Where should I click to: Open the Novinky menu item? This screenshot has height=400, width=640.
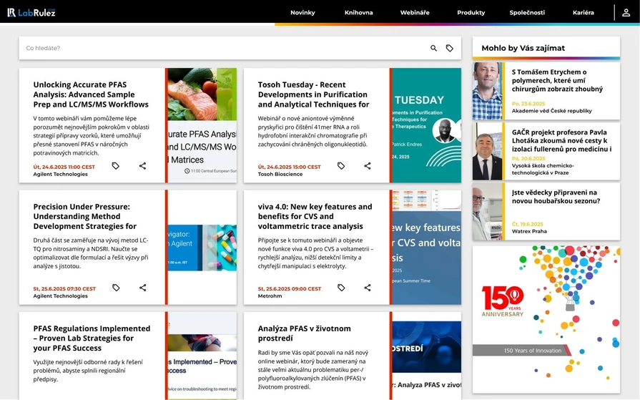pos(302,13)
